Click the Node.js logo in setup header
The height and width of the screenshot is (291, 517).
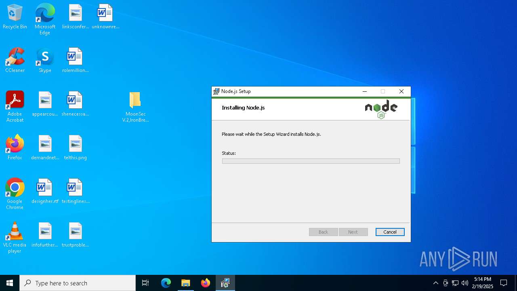(381, 109)
